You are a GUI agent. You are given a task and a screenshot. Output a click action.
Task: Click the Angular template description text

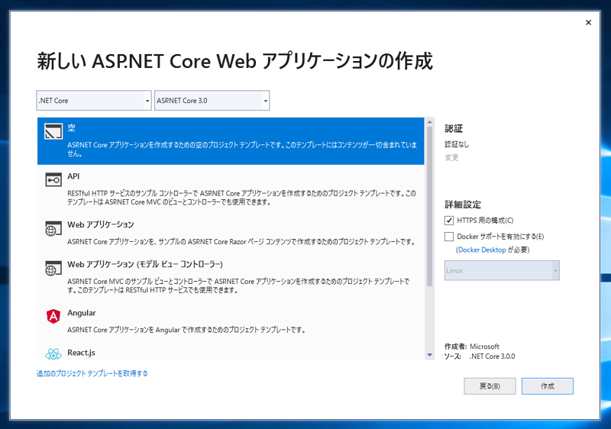pos(186,330)
